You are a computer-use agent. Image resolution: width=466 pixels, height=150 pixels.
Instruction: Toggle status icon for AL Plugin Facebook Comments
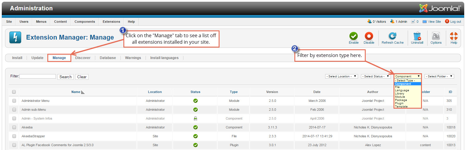(195, 145)
